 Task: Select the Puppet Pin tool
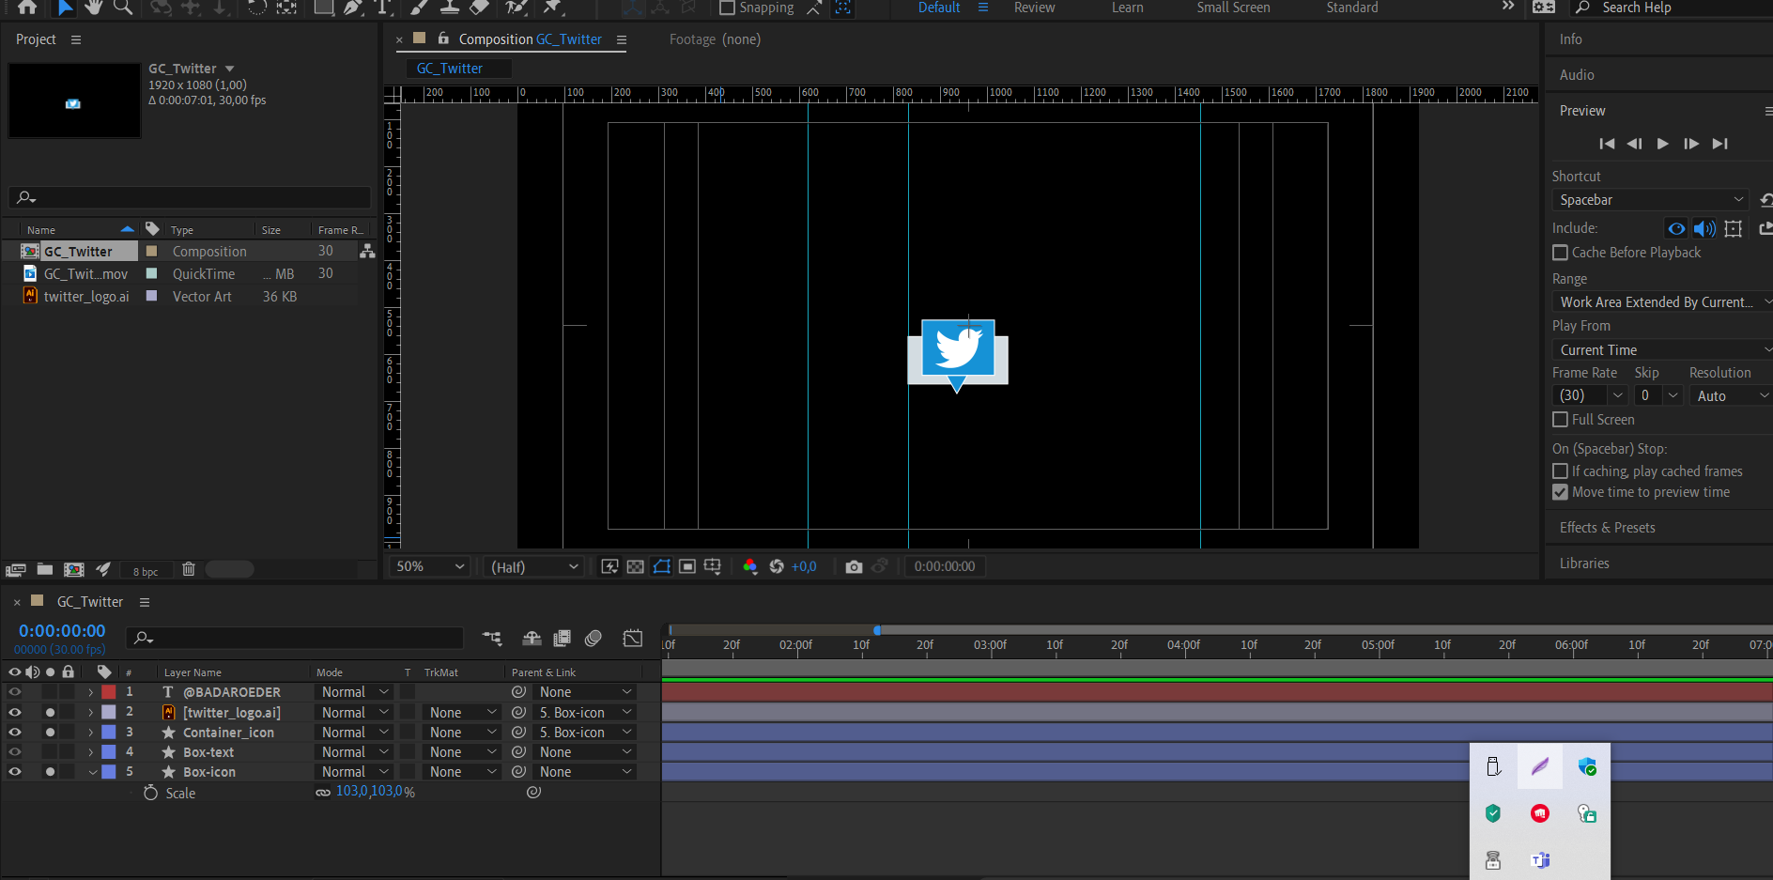coord(553,8)
